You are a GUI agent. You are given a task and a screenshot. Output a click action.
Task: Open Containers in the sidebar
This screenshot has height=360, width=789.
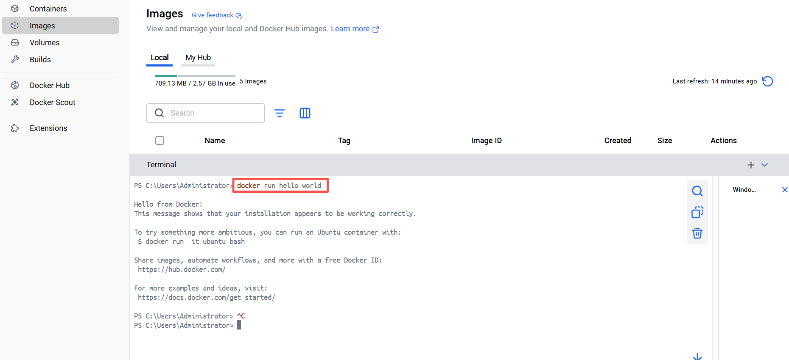(60, 8)
